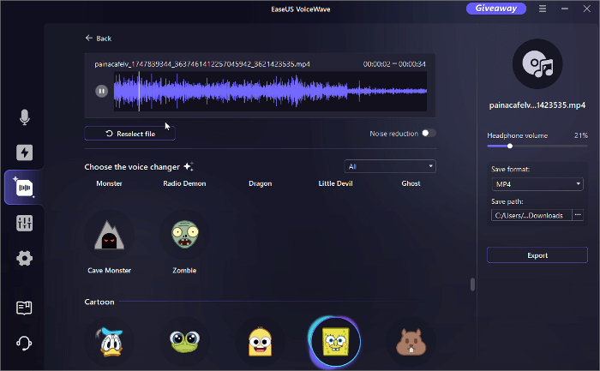Click the sparkle icon beside voice changer heading

189,166
